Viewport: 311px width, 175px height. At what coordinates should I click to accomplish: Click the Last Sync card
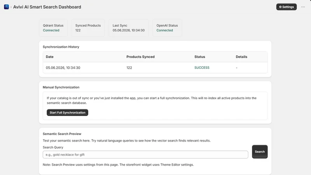(129, 28)
